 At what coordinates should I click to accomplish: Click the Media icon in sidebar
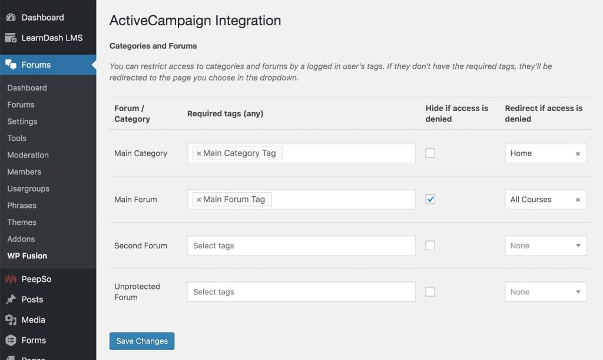11,319
